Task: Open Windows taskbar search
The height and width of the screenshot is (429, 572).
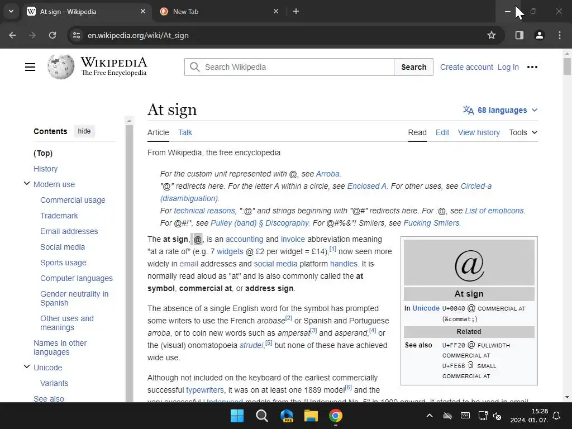Action: (262, 416)
